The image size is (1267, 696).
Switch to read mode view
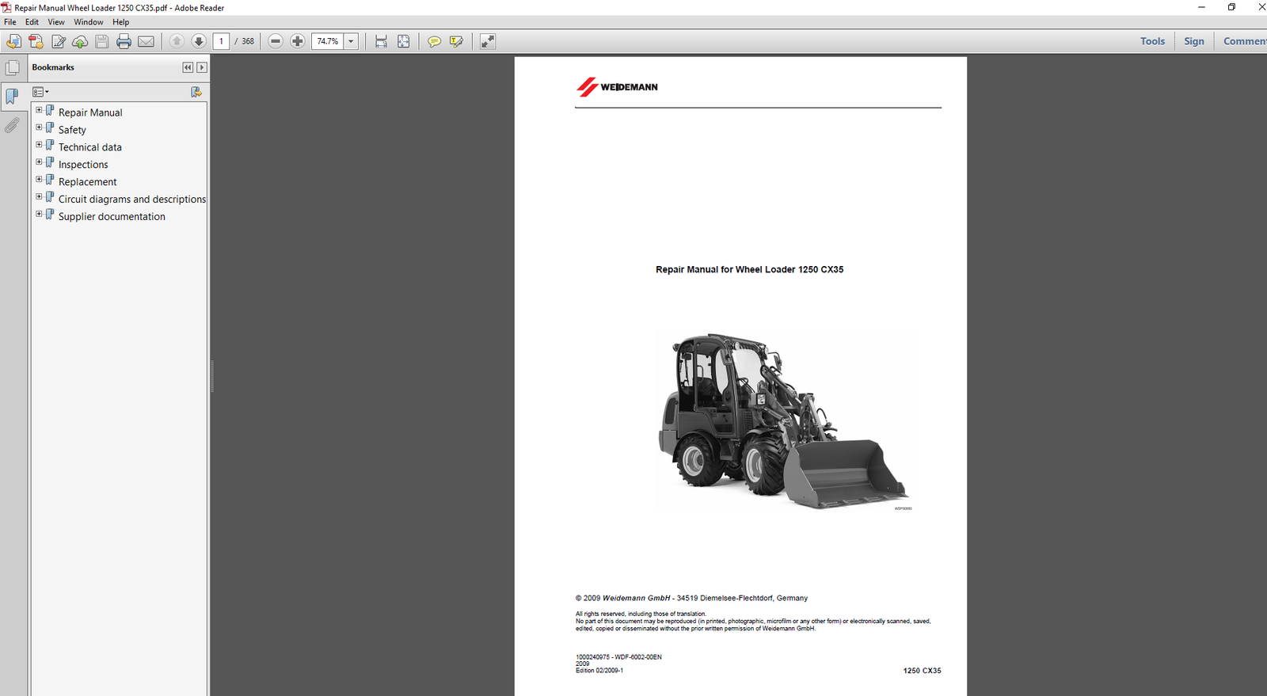[488, 41]
